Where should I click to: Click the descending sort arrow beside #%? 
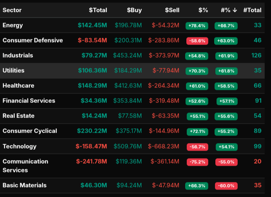[x=235, y=10]
